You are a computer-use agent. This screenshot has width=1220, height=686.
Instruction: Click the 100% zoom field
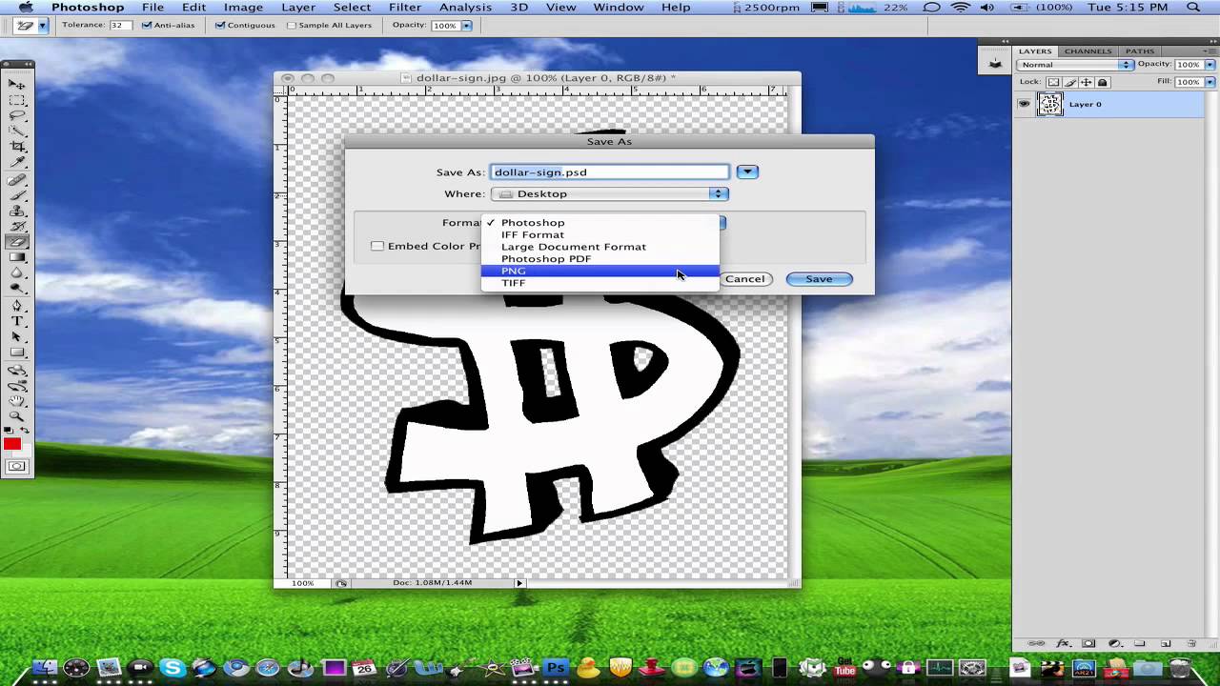(302, 582)
